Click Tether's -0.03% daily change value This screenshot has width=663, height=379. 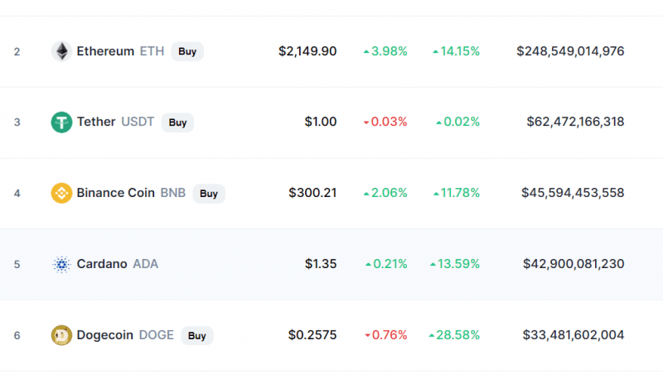tap(385, 122)
